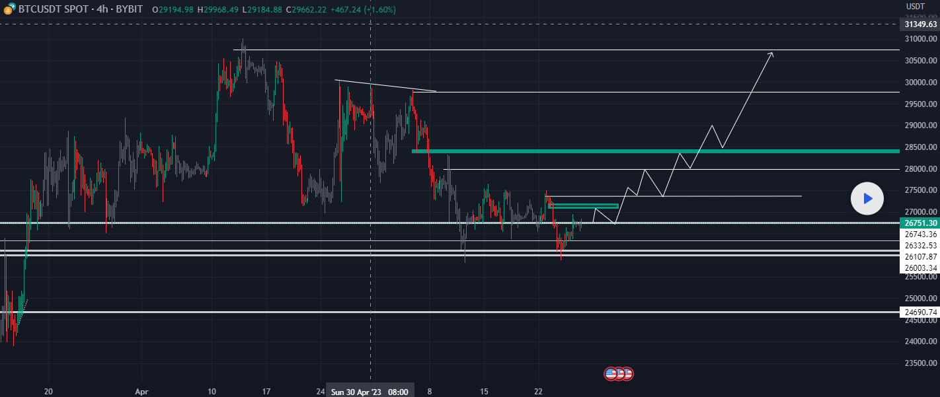Click the 25000.00 price axis tick

pyautogui.click(x=920, y=299)
